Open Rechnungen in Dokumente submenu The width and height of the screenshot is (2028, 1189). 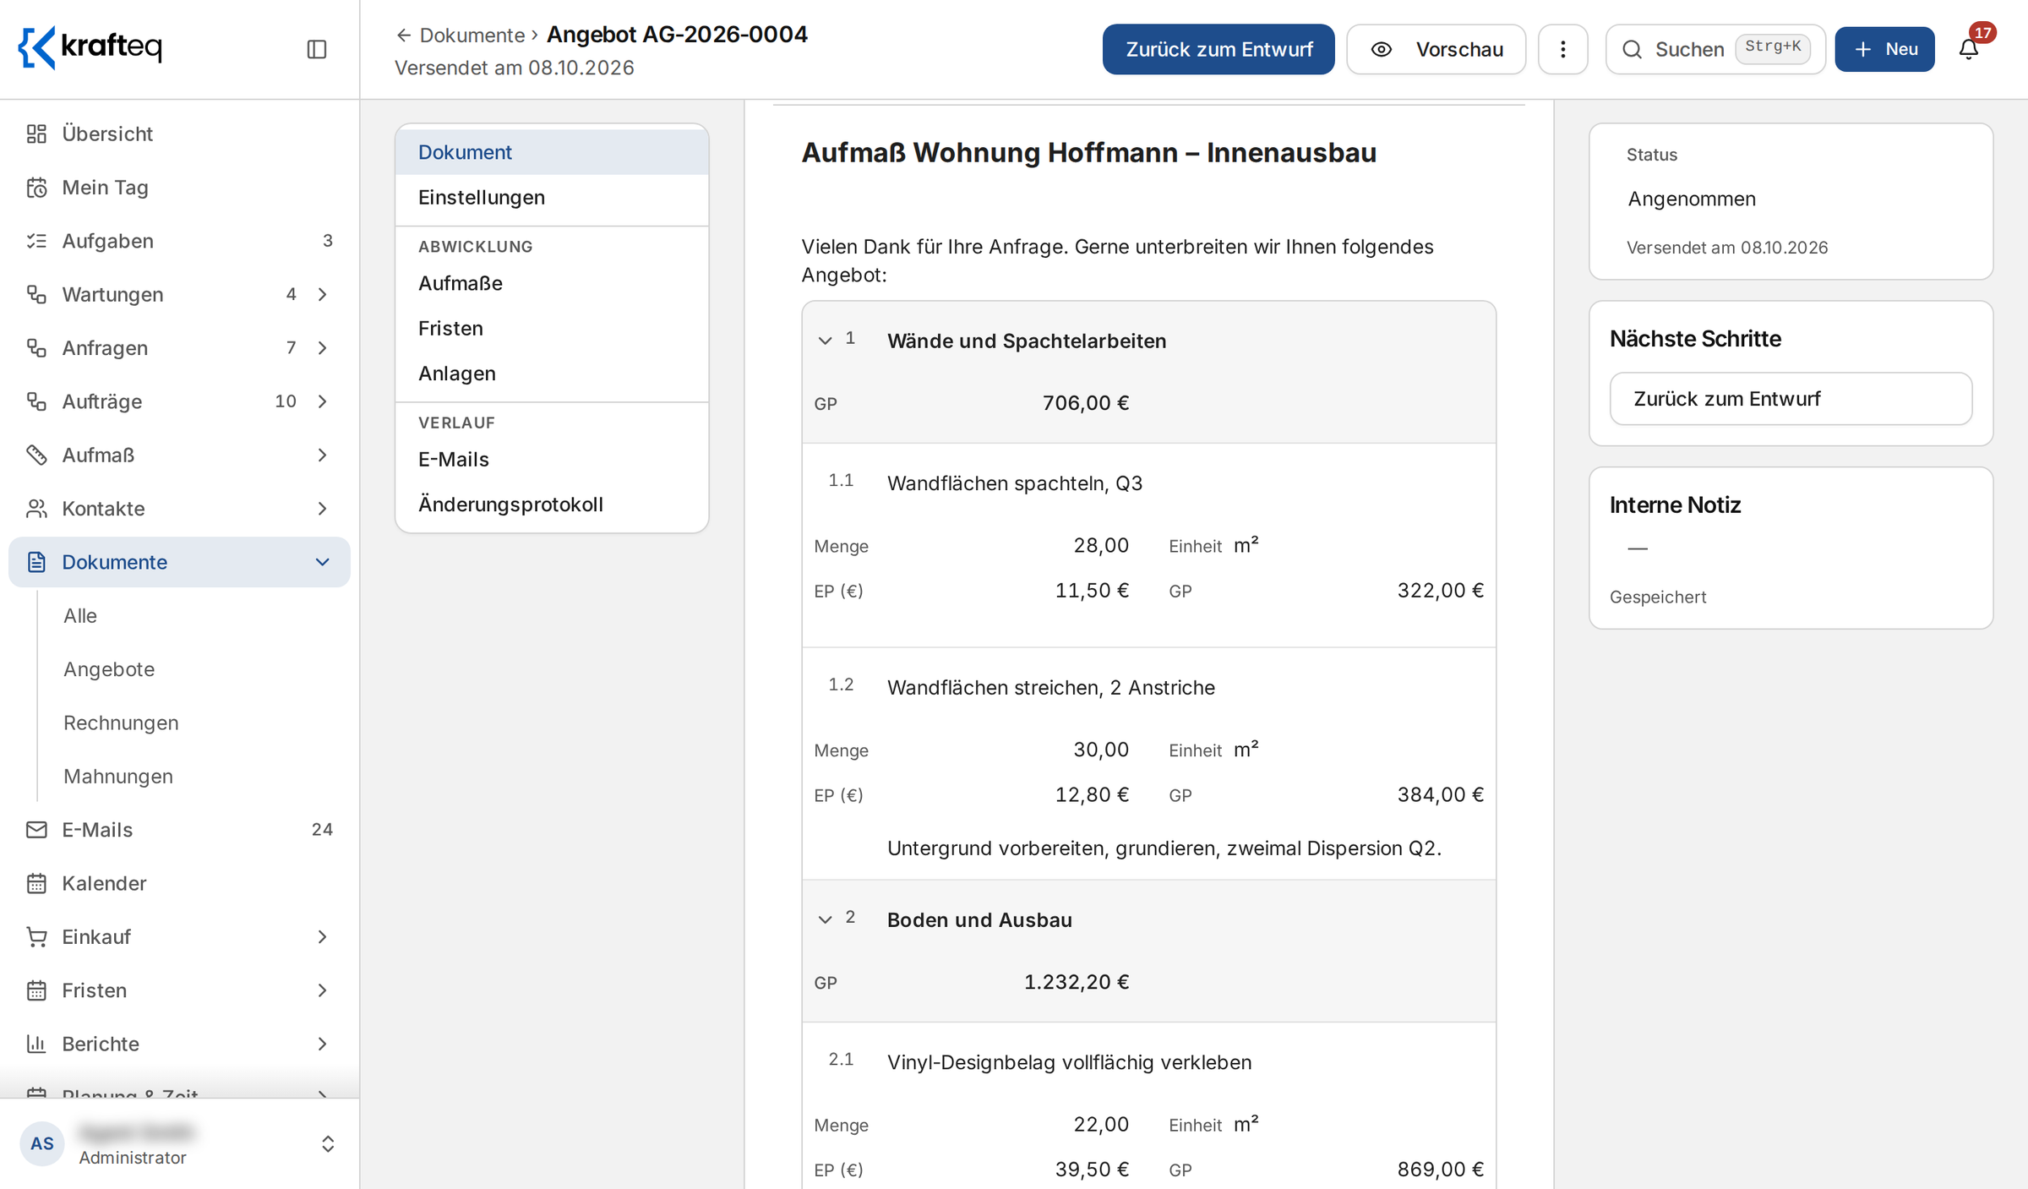[x=121, y=723]
